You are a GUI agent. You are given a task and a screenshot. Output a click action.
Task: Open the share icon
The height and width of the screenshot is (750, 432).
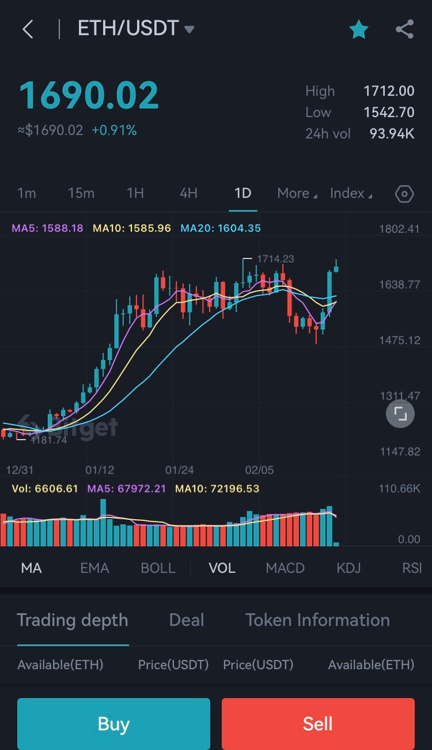(404, 29)
